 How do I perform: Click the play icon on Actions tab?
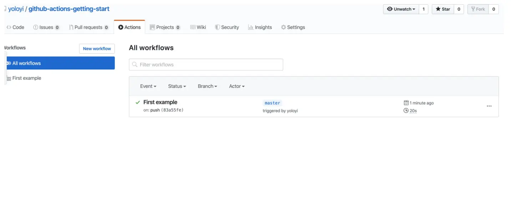(x=121, y=27)
